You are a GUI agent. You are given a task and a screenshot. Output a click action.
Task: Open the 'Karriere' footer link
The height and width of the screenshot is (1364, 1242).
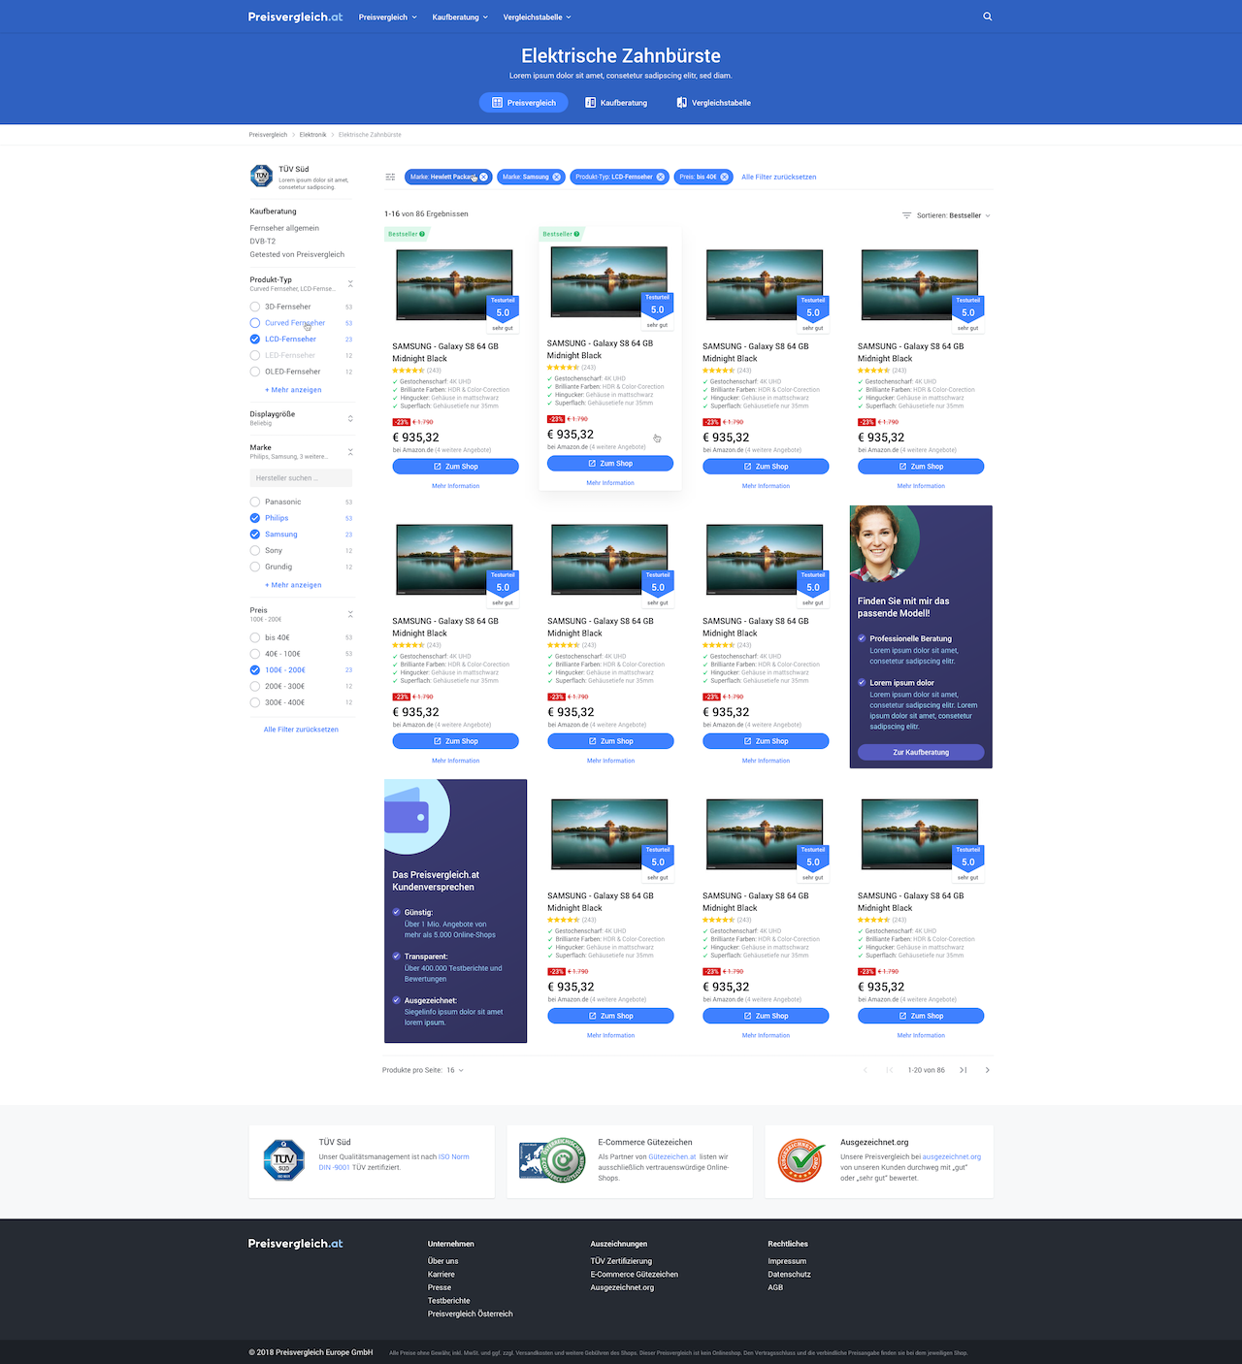coord(441,1275)
